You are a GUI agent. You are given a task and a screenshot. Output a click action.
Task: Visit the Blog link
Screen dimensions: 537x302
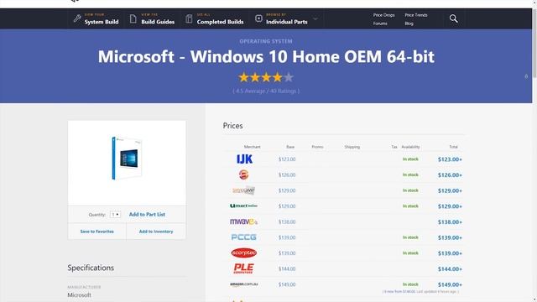tap(409, 23)
